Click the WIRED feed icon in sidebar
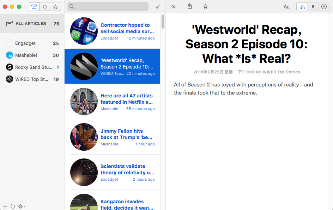 [9, 79]
